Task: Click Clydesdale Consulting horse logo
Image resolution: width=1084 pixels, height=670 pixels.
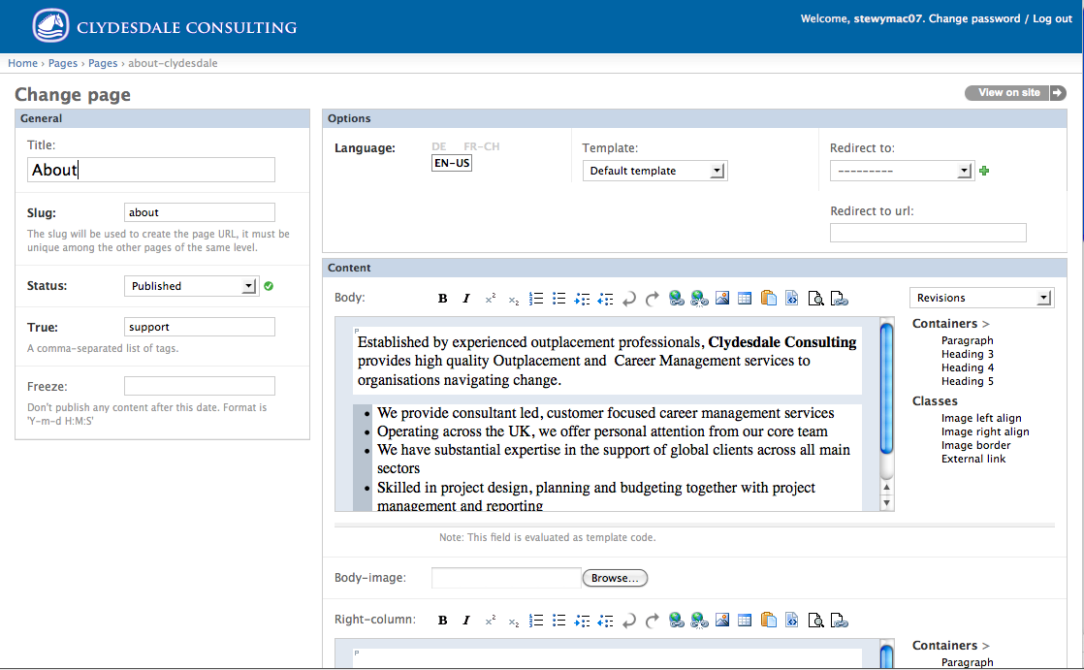Action: 50,25
